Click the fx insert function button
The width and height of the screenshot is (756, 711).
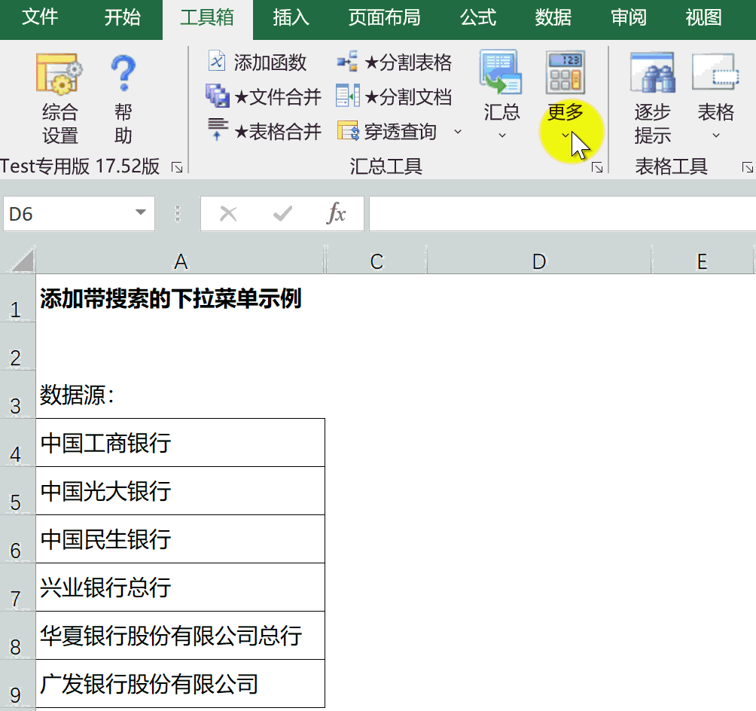tap(336, 214)
